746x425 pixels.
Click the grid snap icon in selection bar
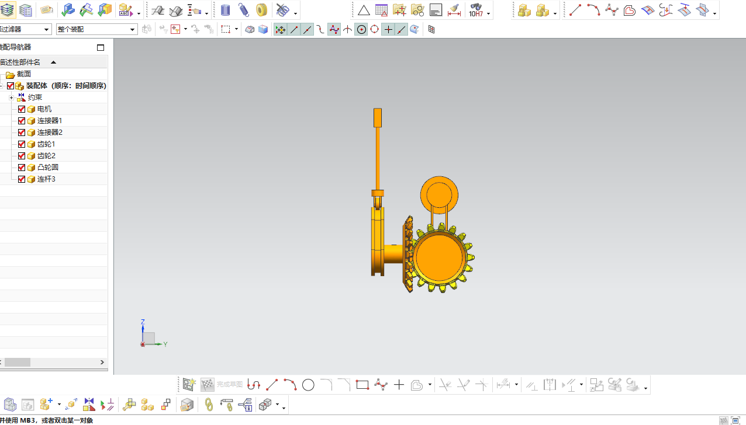431,29
